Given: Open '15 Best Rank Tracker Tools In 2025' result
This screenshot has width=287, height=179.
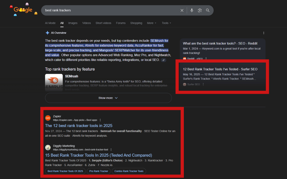Looking at the screenshot, I should 99,155.
